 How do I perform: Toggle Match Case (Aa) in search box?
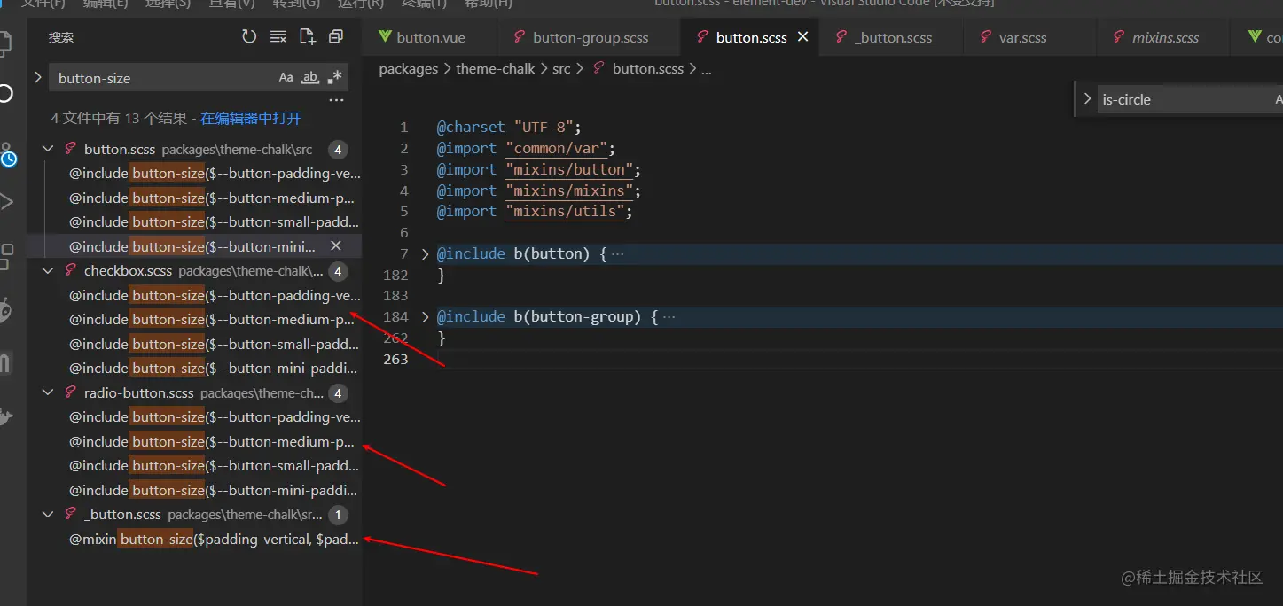(286, 78)
